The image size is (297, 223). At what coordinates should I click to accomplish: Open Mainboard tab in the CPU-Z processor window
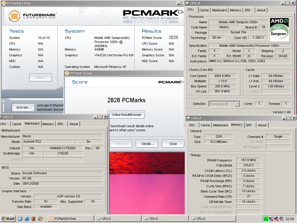(x=219, y=10)
